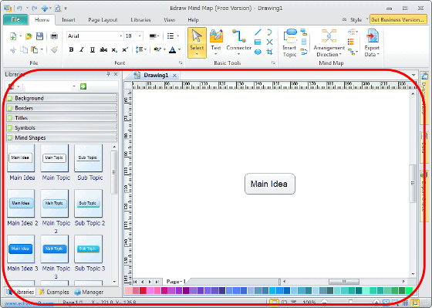Select the rectangle shape tool
The height and width of the screenshot is (308, 432).
coord(258,42)
